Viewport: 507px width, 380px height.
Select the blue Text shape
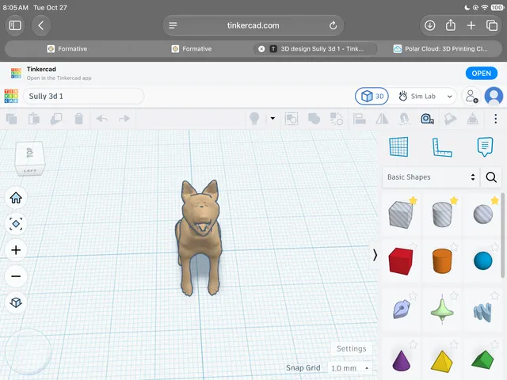pos(482,312)
